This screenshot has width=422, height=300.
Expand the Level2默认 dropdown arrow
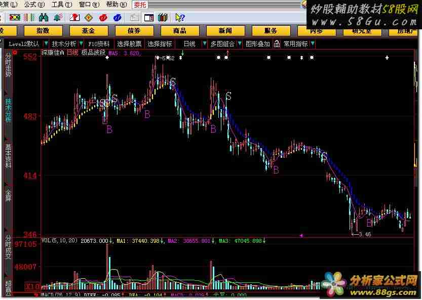[x=46, y=44]
